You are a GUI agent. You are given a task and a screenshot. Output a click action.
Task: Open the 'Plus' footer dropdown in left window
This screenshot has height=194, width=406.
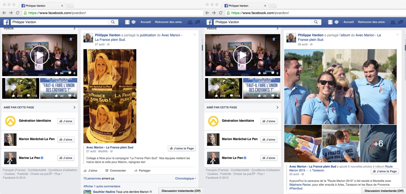pyautogui.click(x=58, y=174)
